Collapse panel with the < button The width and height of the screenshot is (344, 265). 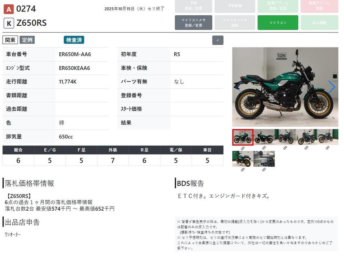(218, 40)
